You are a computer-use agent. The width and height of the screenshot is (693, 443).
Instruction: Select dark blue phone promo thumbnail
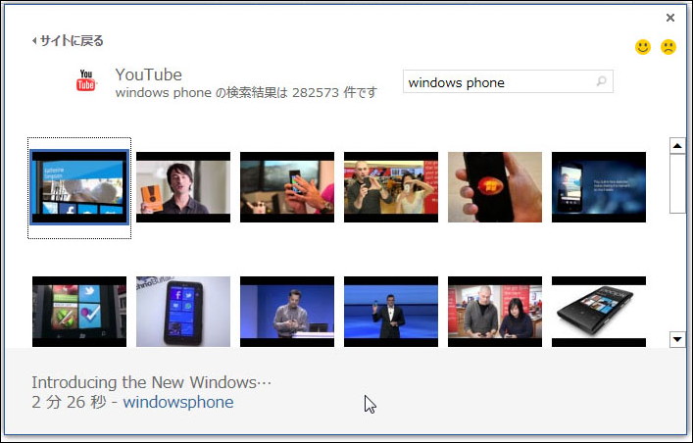(599, 187)
